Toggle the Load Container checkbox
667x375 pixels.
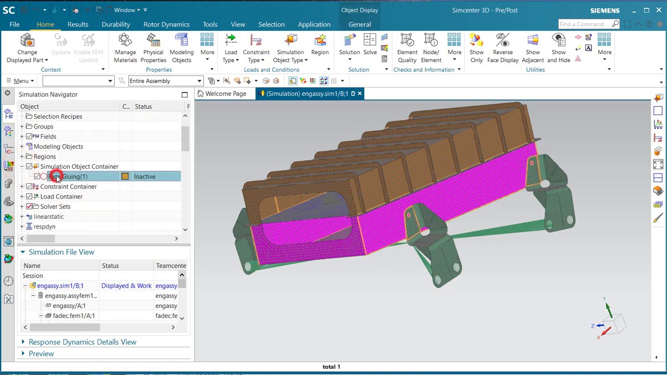coord(29,196)
